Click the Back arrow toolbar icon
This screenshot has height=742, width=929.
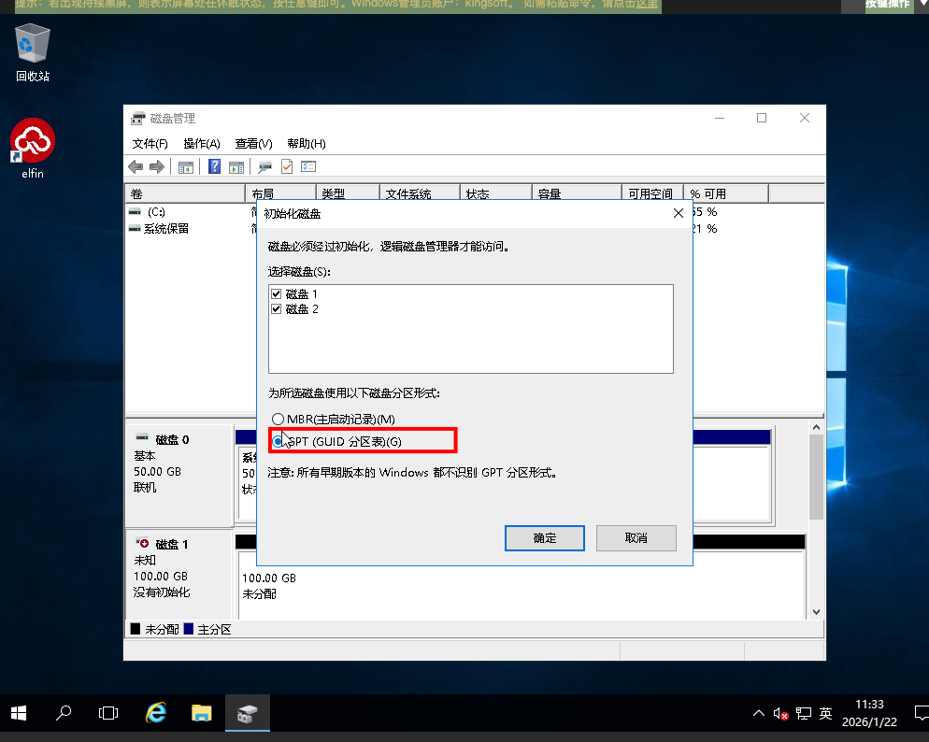(136, 167)
